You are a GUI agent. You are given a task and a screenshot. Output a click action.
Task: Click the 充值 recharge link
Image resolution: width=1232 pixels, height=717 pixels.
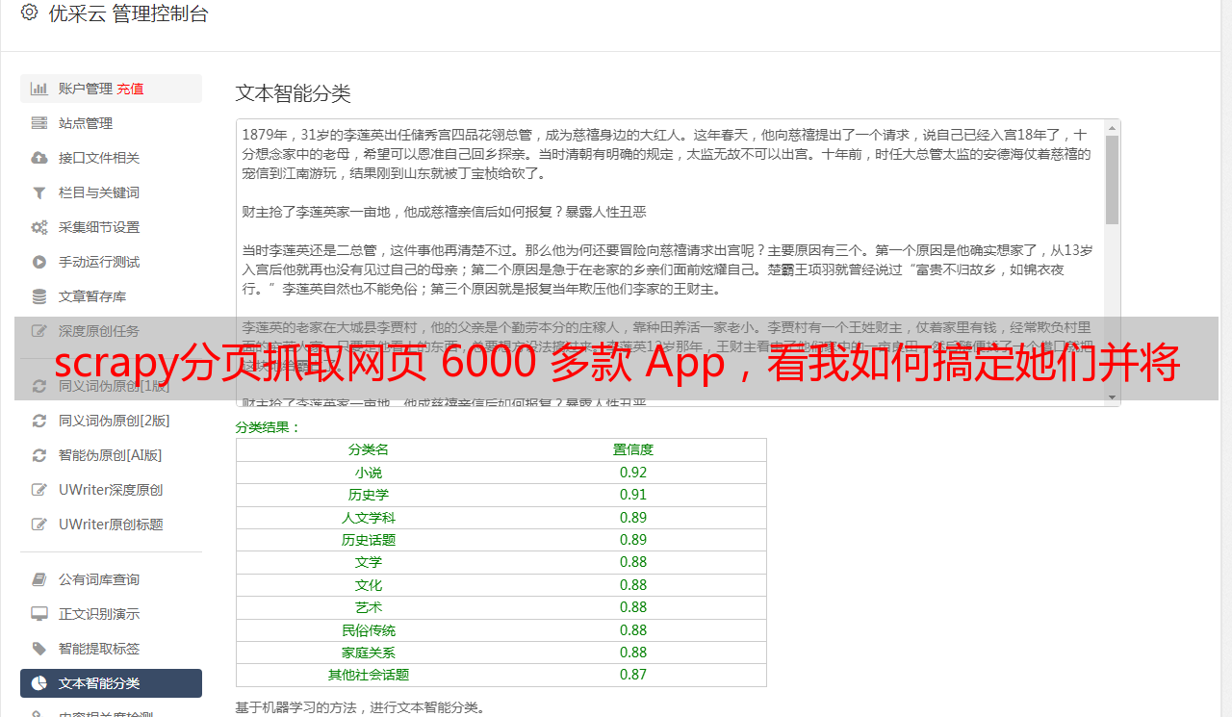[131, 89]
